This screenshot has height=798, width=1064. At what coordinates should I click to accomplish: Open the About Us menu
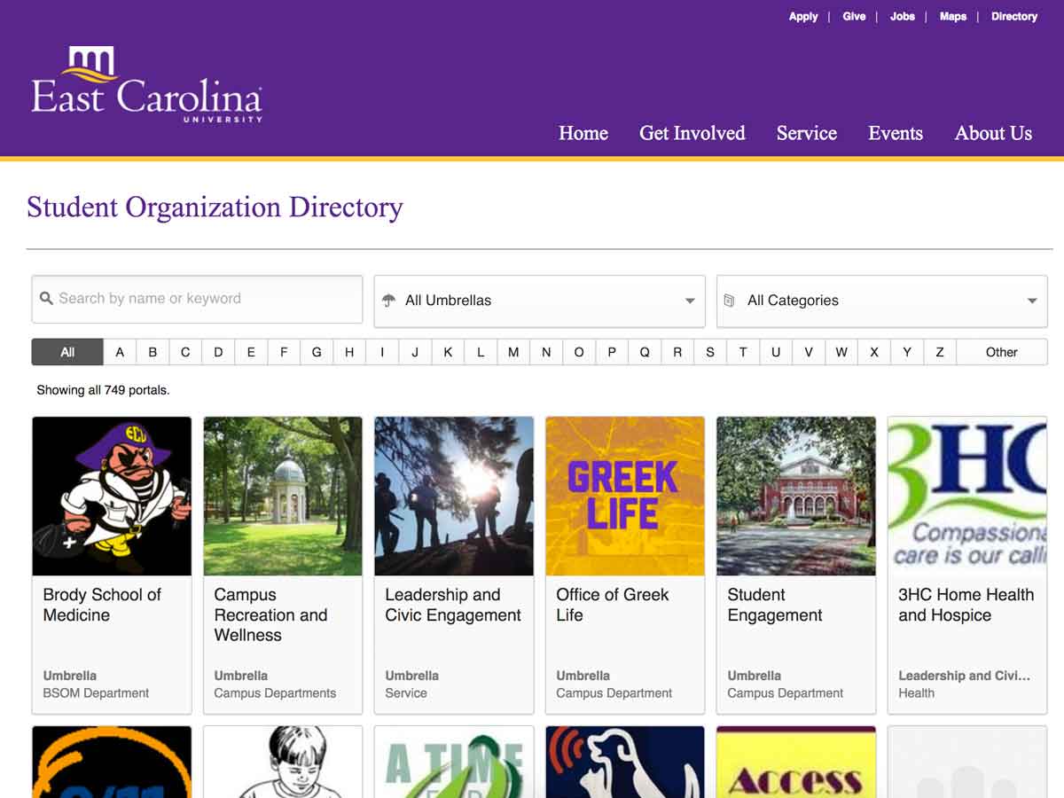click(x=993, y=133)
